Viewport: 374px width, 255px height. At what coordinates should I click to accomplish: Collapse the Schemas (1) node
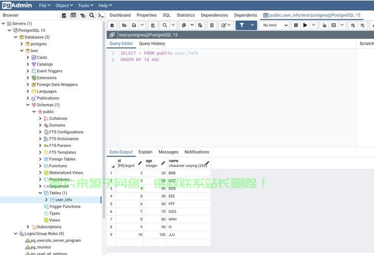[28, 105]
